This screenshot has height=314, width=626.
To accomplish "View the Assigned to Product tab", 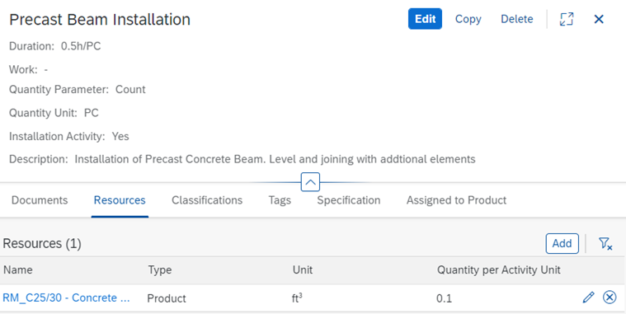I will (x=456, y=200).
